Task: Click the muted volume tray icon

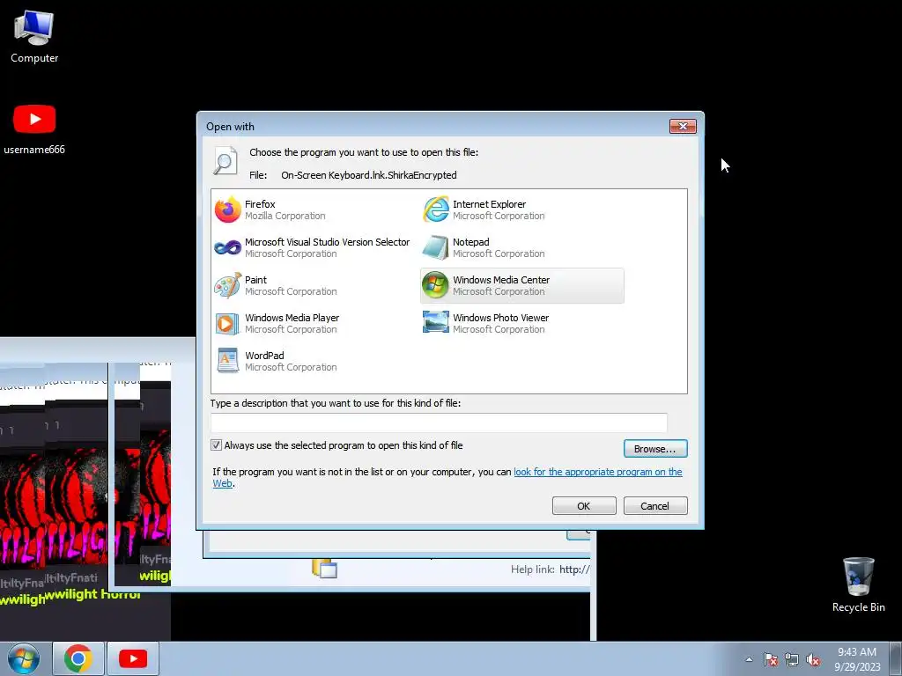Action: coord(813,659)
